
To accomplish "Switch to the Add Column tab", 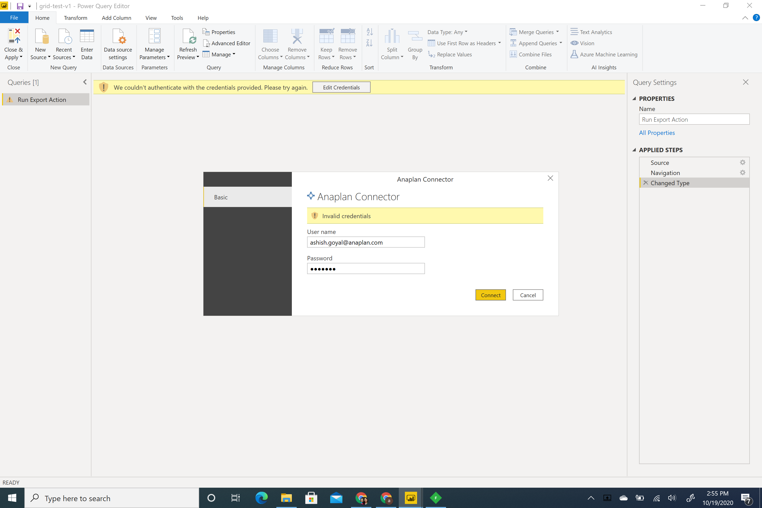I will click(x=116, y=18).
